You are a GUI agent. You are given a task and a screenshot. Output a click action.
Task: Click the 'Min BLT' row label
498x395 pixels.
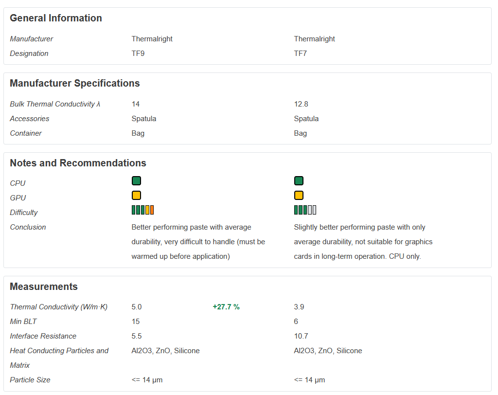point(23,322)
